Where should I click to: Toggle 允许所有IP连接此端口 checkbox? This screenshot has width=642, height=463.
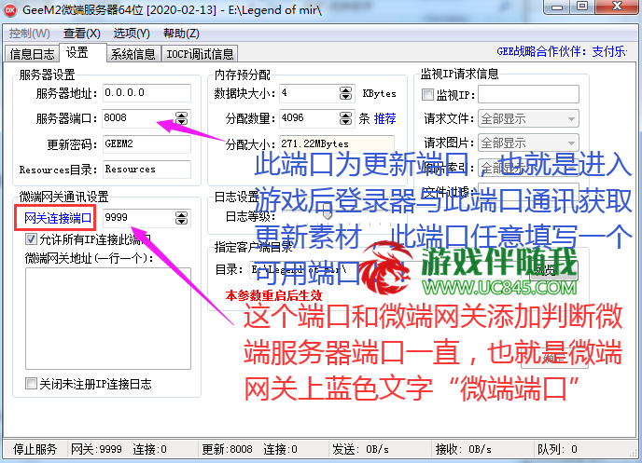point(31,238)
